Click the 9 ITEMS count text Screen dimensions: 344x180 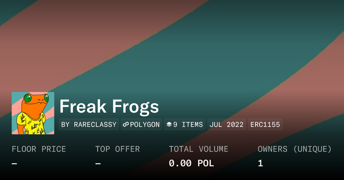[x=188, y=125]
